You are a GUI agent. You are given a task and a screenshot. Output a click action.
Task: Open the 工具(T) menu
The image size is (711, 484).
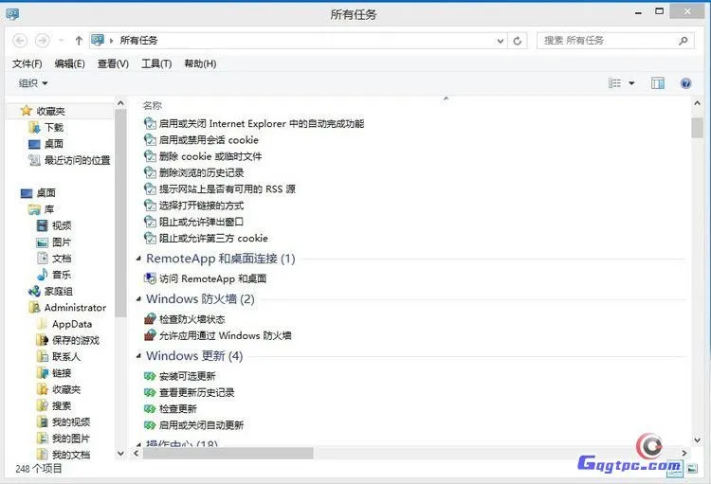[x=156, y=63]
